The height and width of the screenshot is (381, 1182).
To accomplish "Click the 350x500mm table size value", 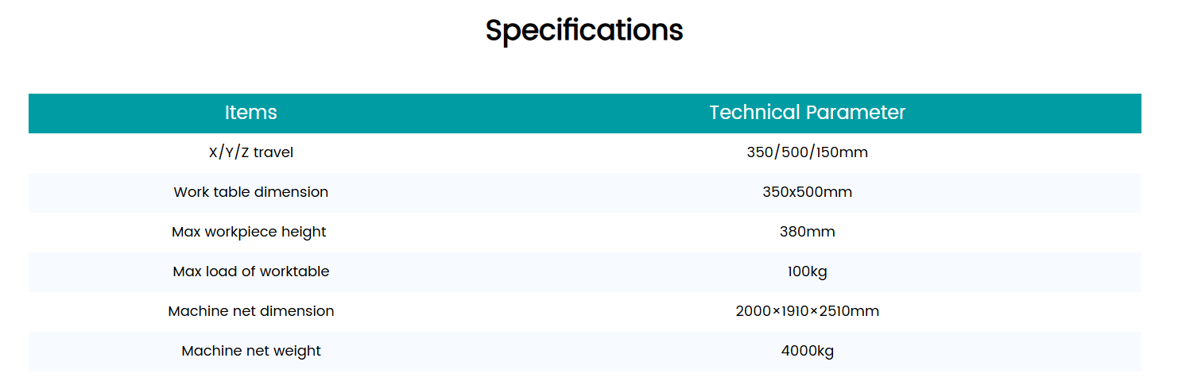I will click(x=808, y=192).
